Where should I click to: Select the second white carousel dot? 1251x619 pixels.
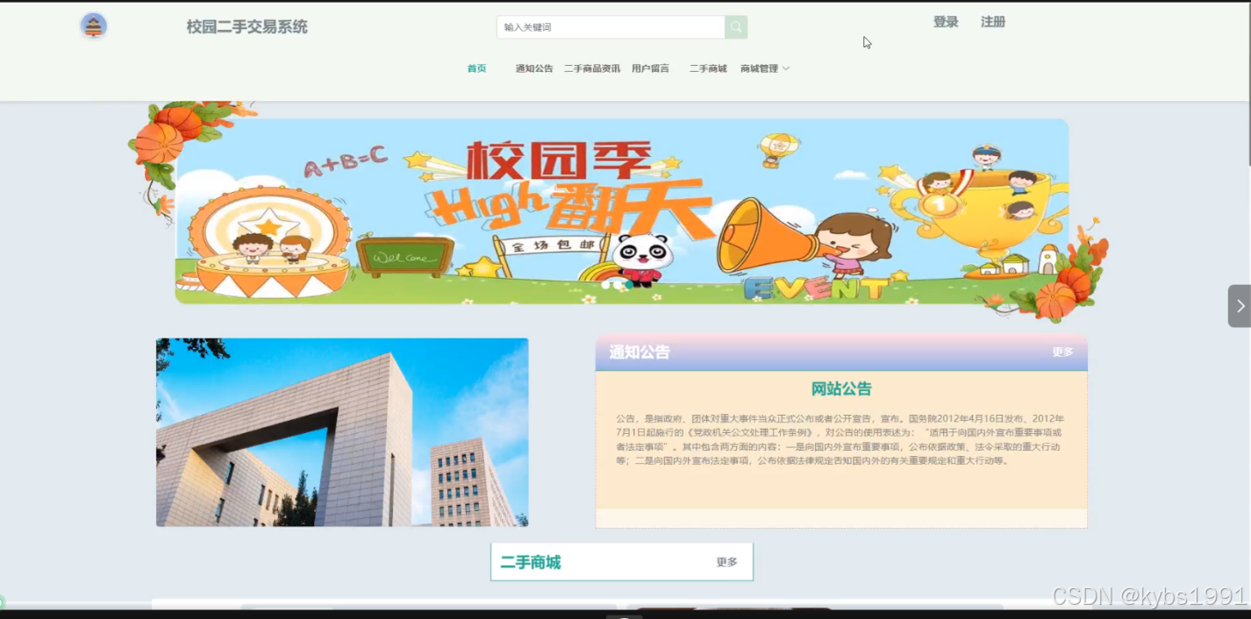click(618, 285)
